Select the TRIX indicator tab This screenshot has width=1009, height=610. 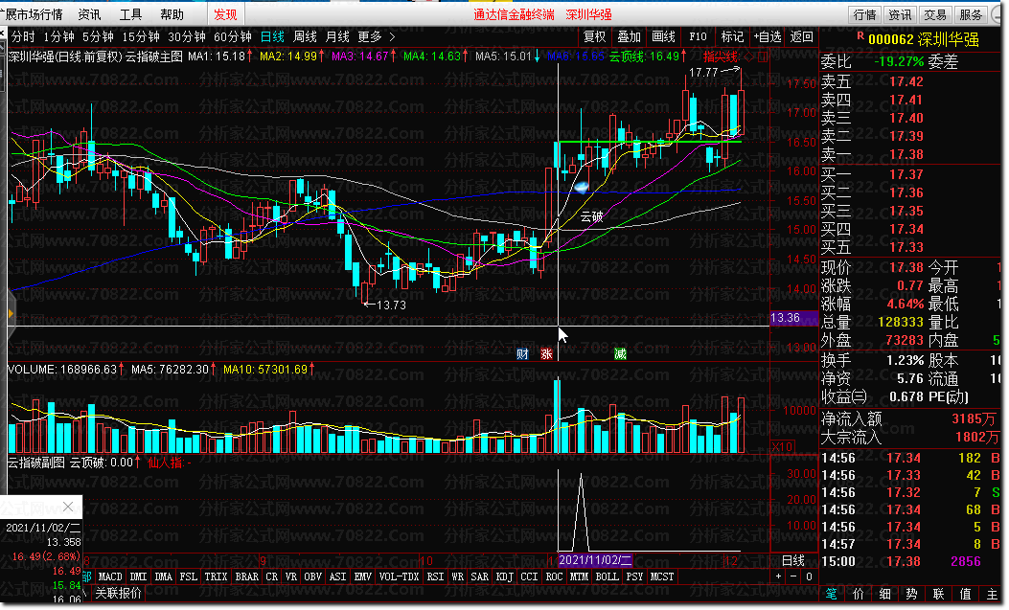[216, 577]
